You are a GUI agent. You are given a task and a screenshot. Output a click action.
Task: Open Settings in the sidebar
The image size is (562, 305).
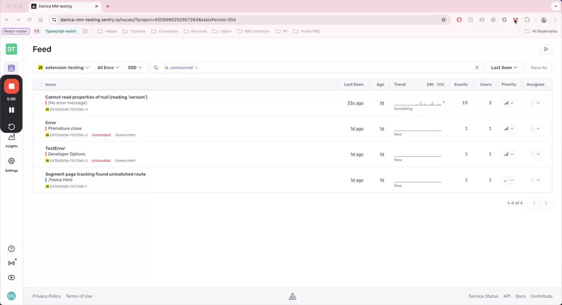[11, 164]
